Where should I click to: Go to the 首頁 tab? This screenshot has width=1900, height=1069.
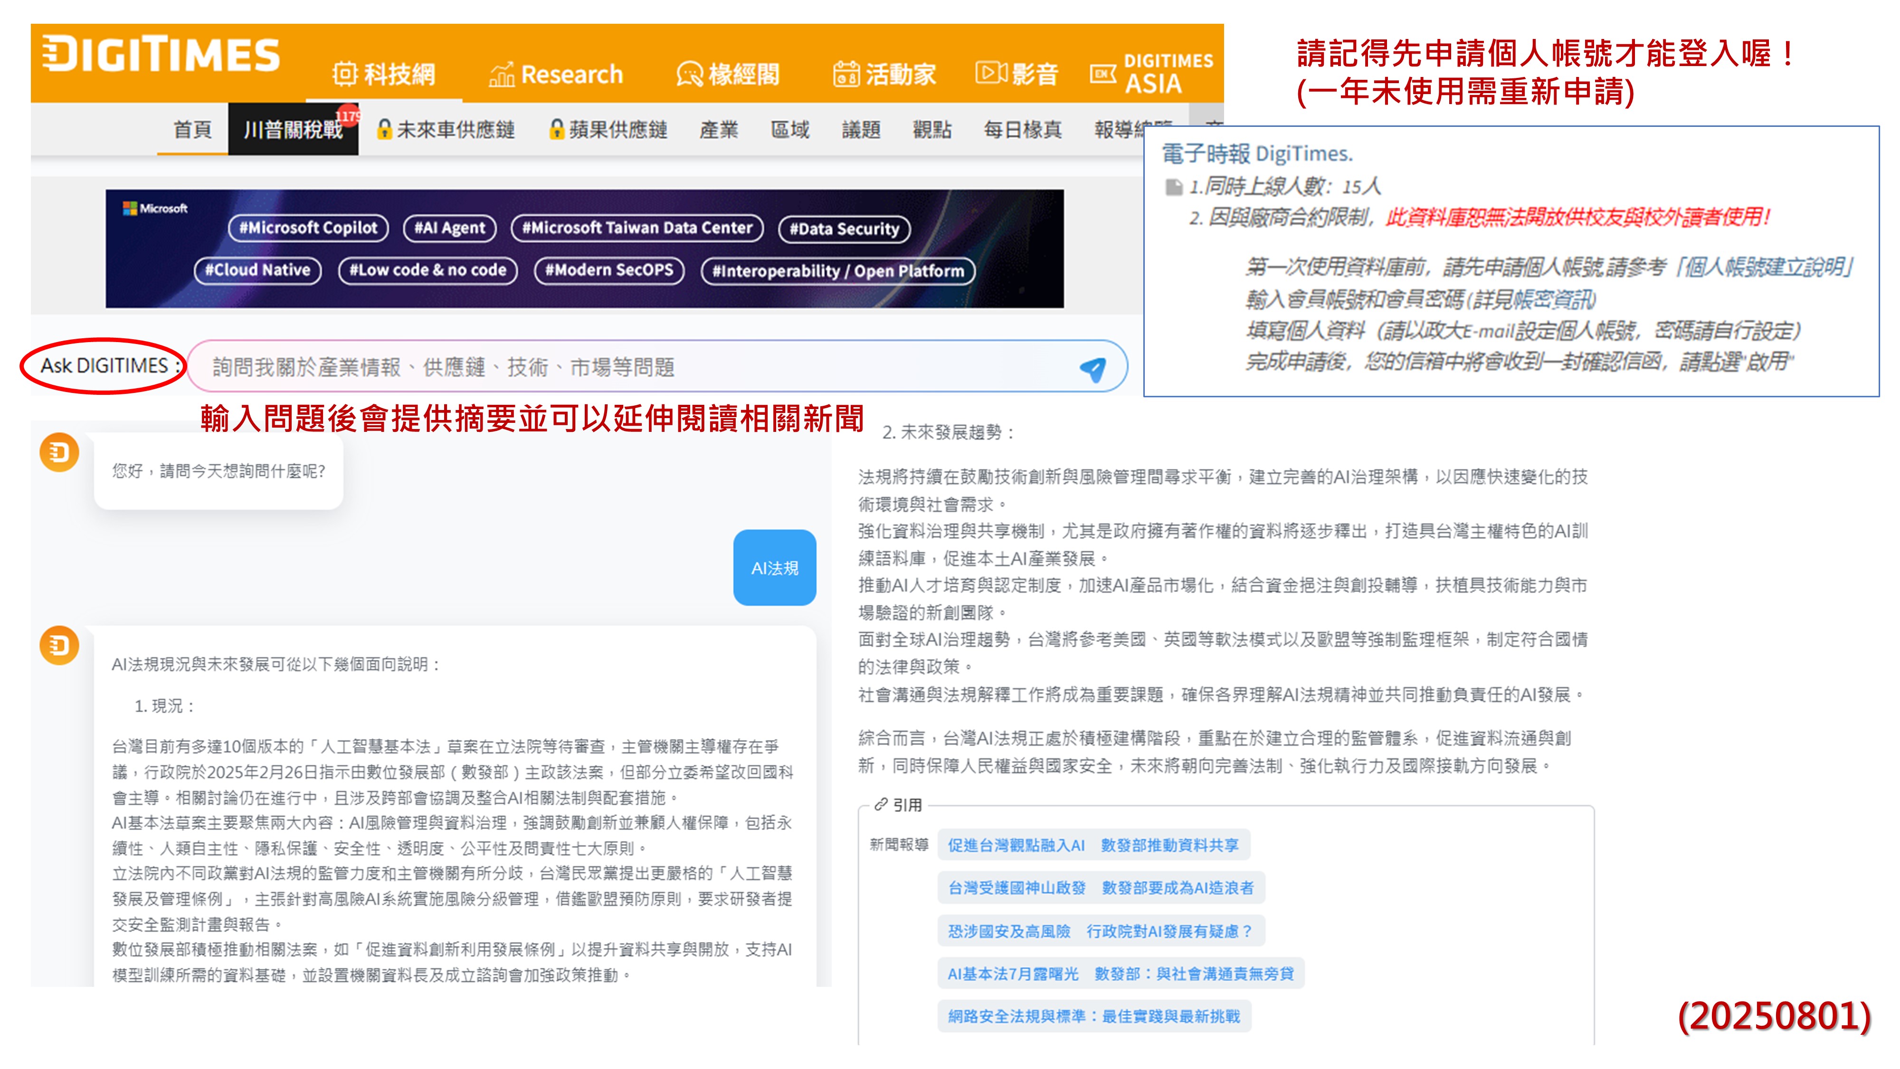[x=192, y=131]
